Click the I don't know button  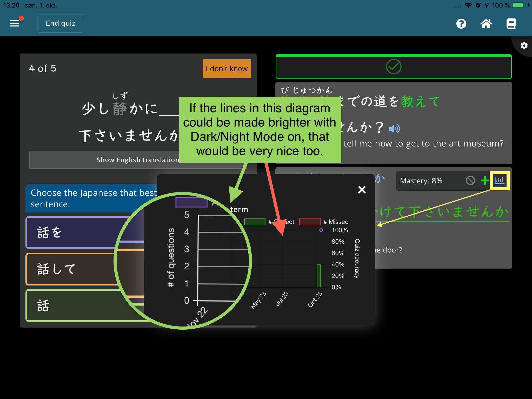[x=227, y=69]
